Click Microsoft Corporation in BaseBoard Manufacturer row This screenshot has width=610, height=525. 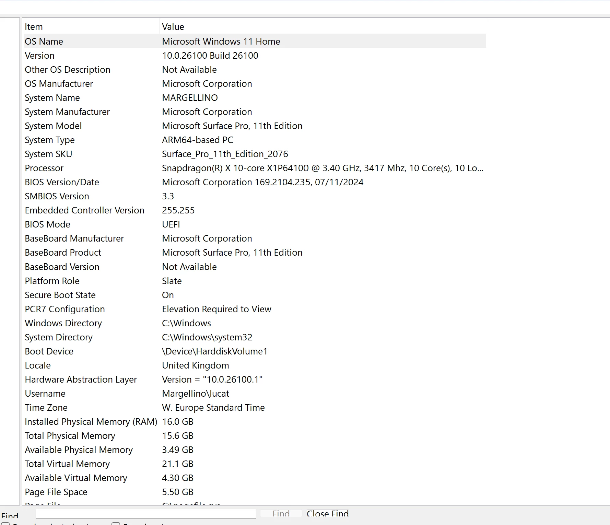(x=207, y=238)
